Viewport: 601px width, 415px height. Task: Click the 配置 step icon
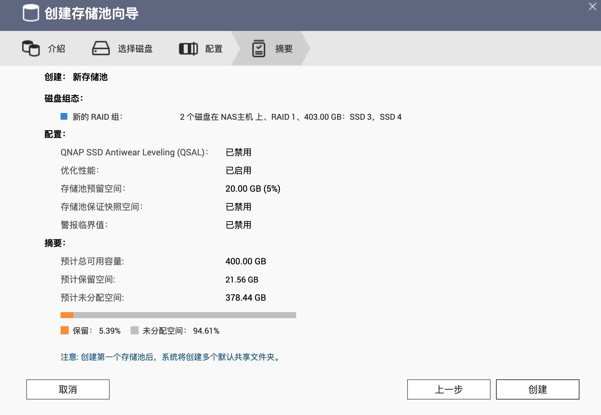pyautogui.click(x=188, y=48)
